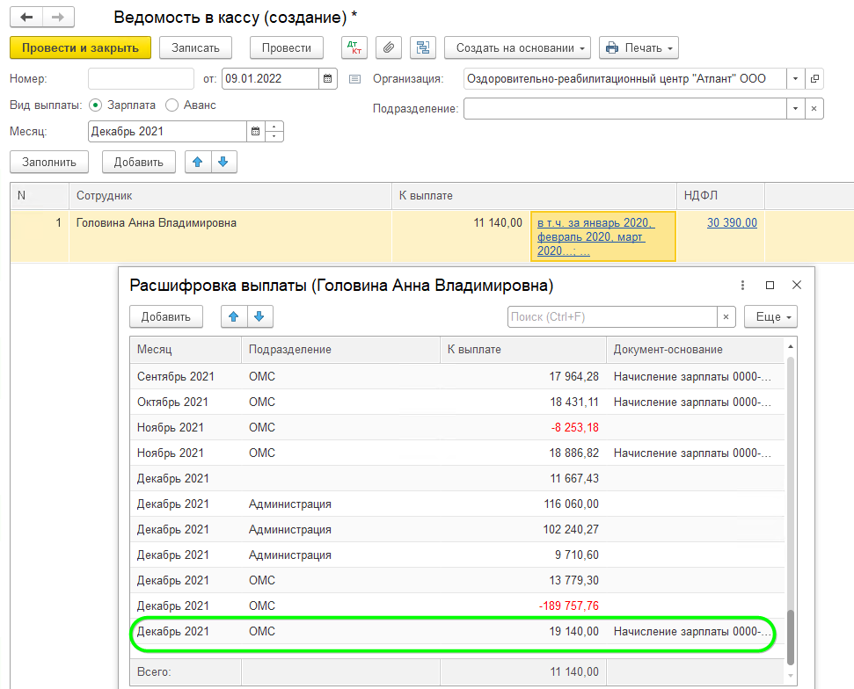
Task: Open calendar picker for document date
Action: 327,78
